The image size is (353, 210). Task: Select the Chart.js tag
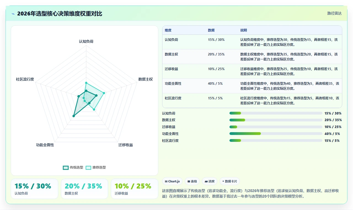click(x=172, y=181)
